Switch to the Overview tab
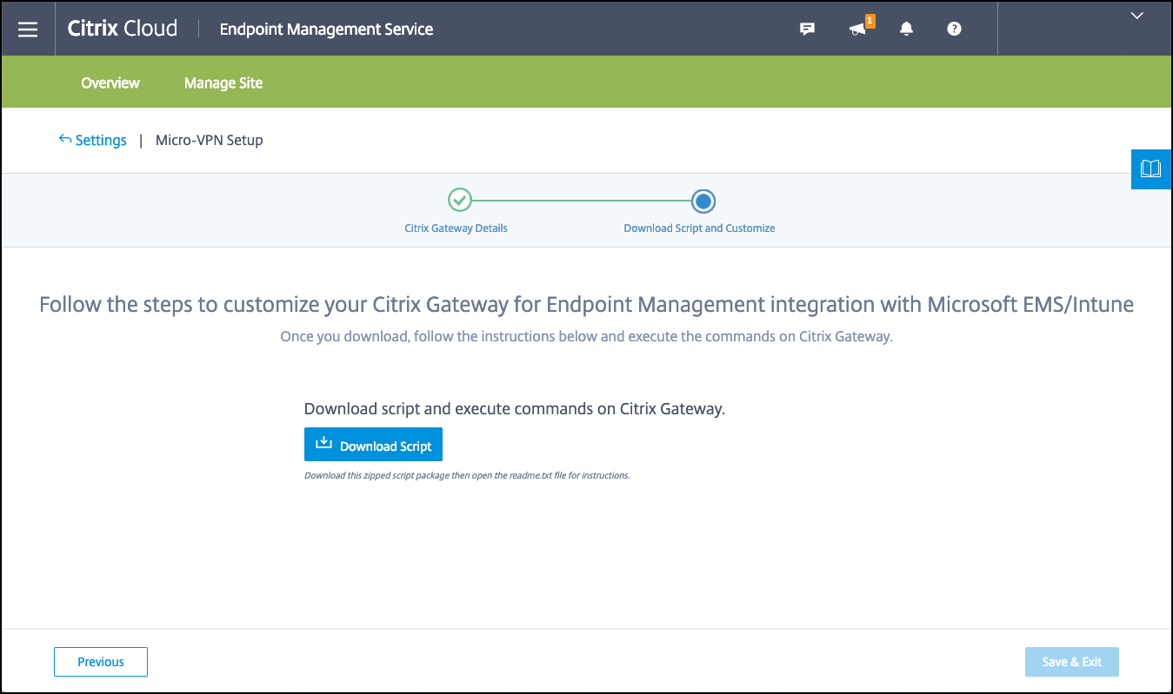This screenshot has height=694, width=1173. coord(110,83)
